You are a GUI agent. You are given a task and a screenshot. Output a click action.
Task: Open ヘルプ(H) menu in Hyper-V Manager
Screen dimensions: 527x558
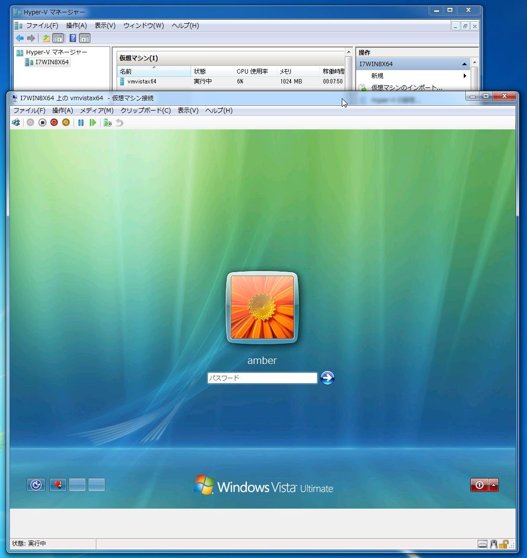185,26
